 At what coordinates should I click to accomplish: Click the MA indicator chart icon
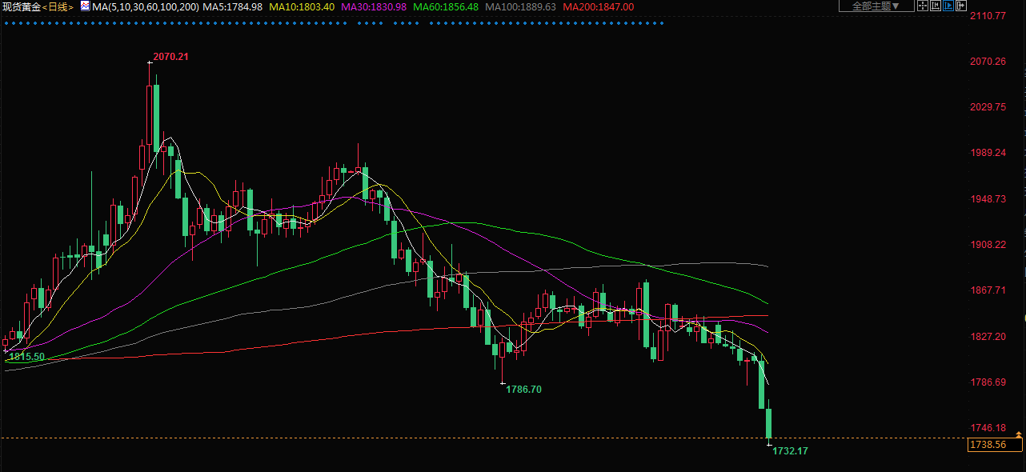85,6
